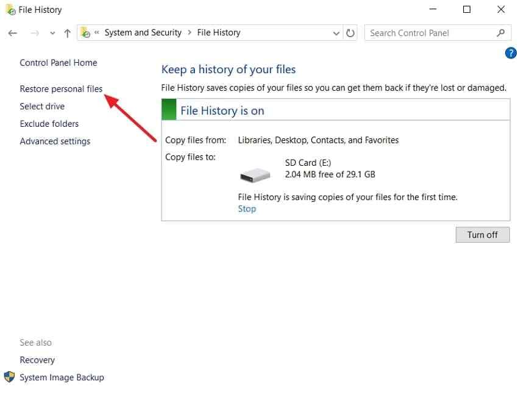Open System Image Backup

coord(62,377)
